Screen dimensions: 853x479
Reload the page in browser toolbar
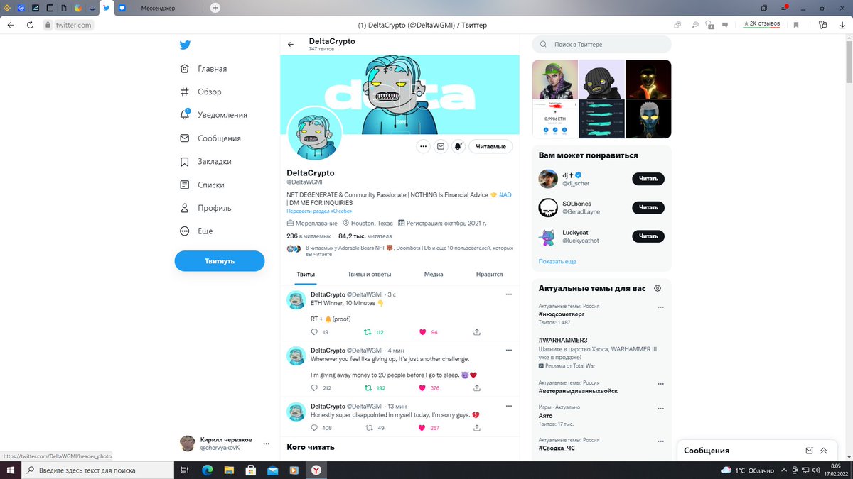coord(30,24)
